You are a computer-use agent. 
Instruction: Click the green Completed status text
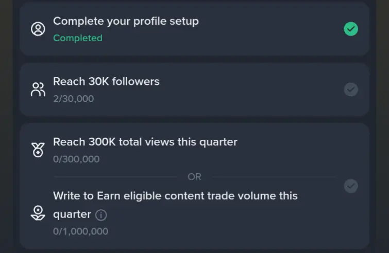coord(78,38)
